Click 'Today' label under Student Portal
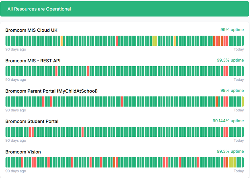 [239, 140]
